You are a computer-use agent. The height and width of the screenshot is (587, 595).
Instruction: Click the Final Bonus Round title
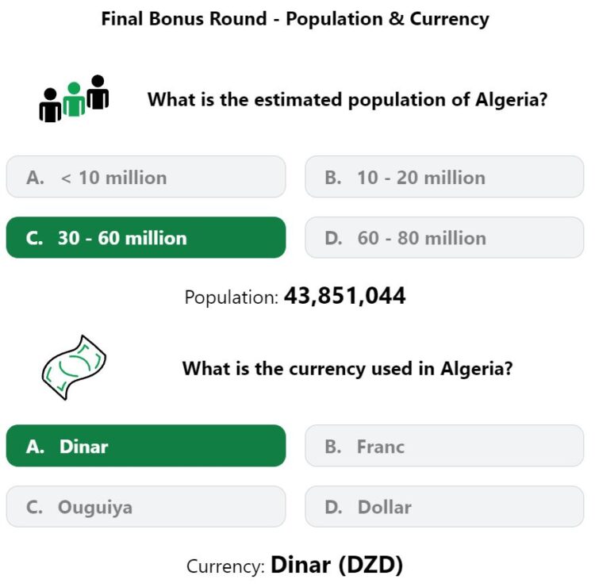[295, 19]
